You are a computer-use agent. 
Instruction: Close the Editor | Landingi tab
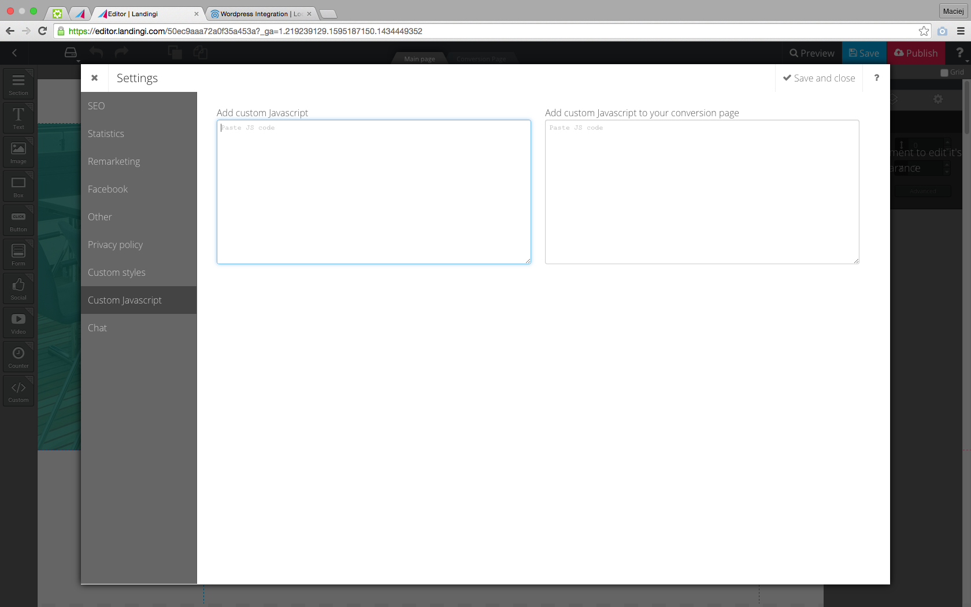[x=197, y=14]
